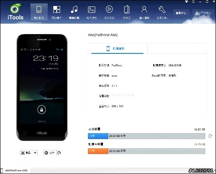216x174 pixels.
Task: Click the device name A66(PadFone A66) heading
Action: pyautogui.click(x=103, y=35)
